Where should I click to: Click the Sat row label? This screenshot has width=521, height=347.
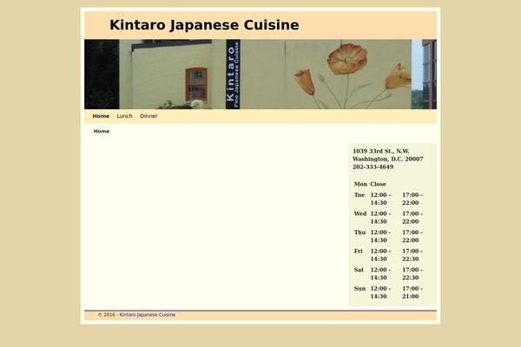(x=359, y=270)
